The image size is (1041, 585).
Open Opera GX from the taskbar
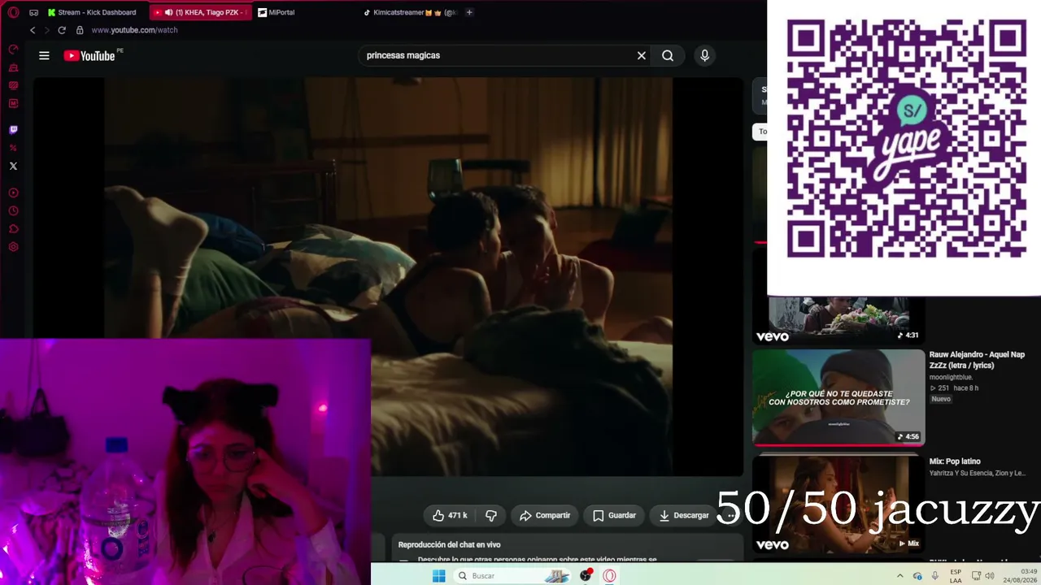pyautogui.click(x=609, y=575)
